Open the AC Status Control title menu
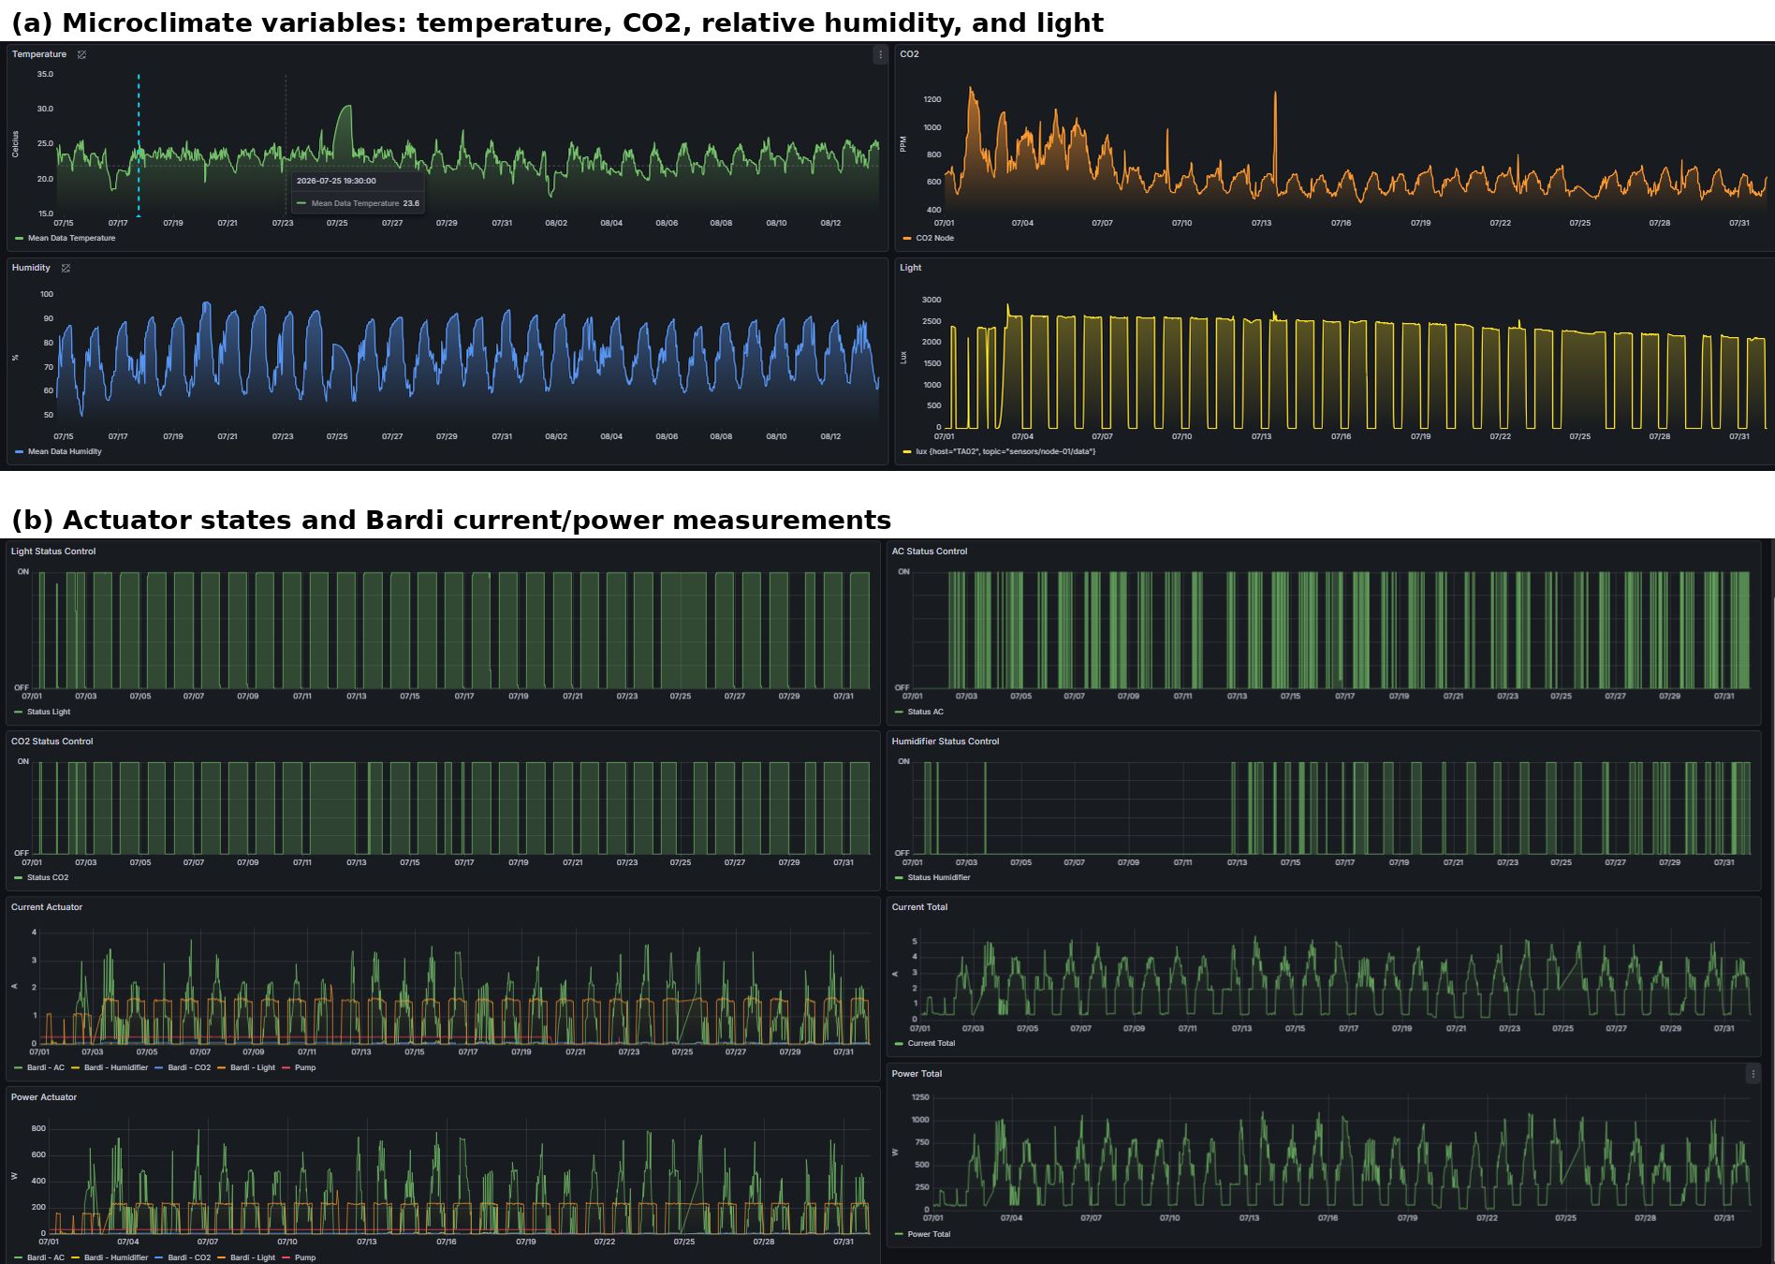This screenshot has width=1775, height=1264. point(930,551)
